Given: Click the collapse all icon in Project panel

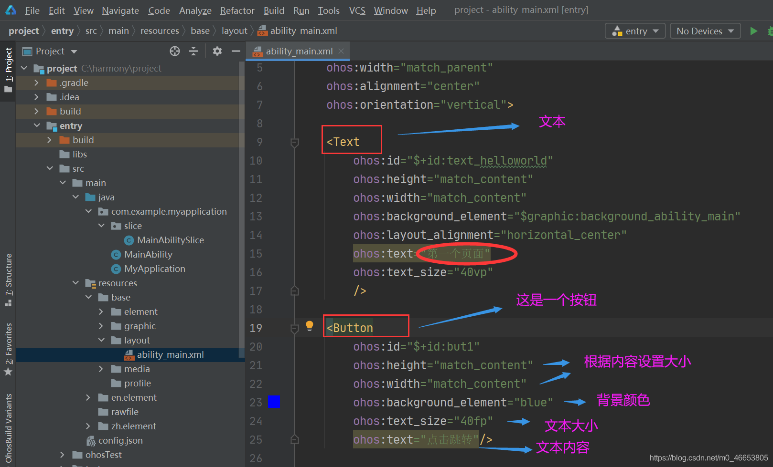Looking at the screenshot, I should (x=193, y=51).
